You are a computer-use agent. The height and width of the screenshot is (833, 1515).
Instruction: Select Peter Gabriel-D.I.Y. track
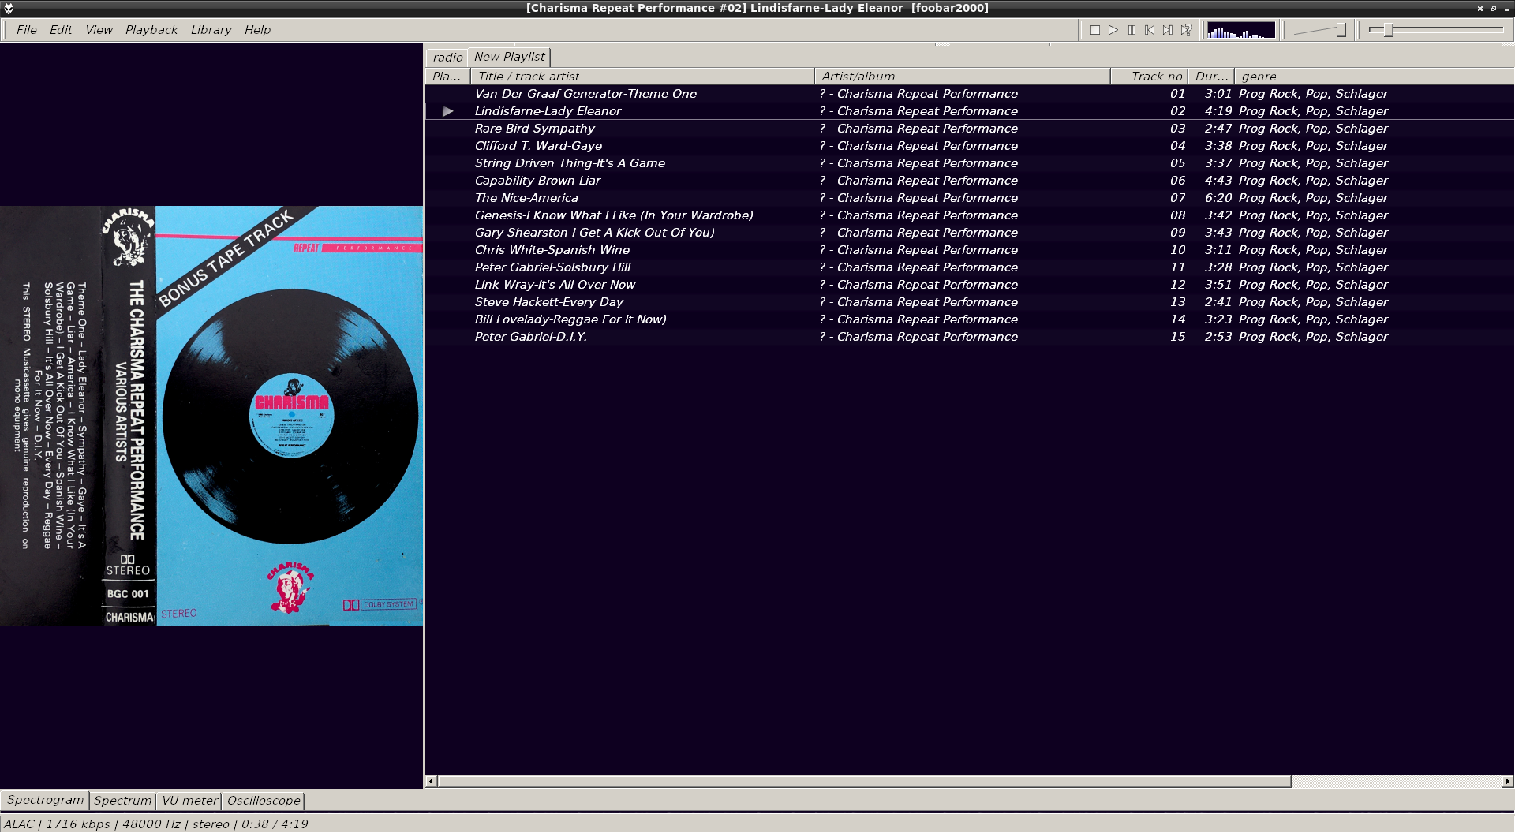tap(969, 337)
